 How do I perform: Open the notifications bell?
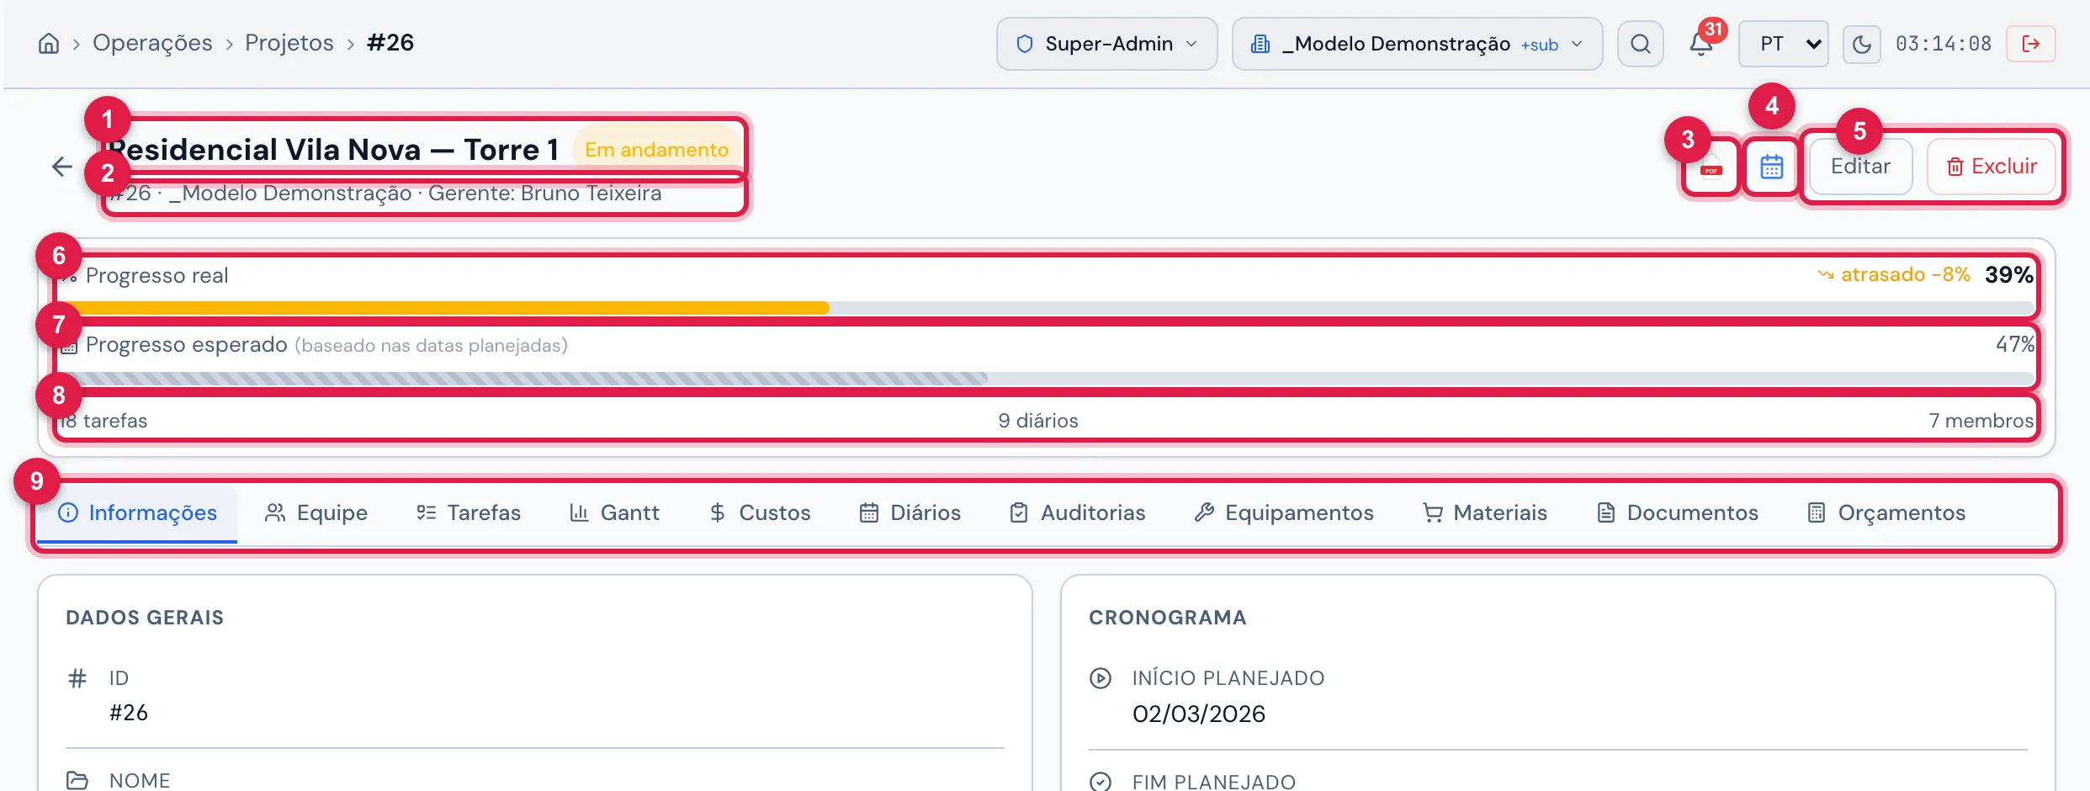click(x=1700, y=44)
